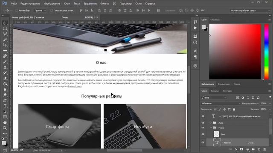273x153 pixels.
Task: Open the Обычные blend mode dropdown
Action: click(x=221, y=103)
